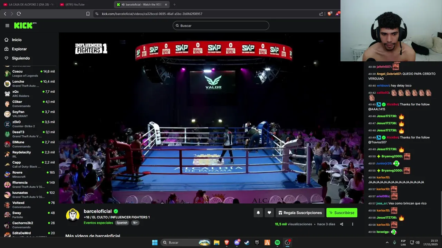442x248 pixels.
Task: Click DessT3 avatar in sidebar
Action: tap(7, 134)
